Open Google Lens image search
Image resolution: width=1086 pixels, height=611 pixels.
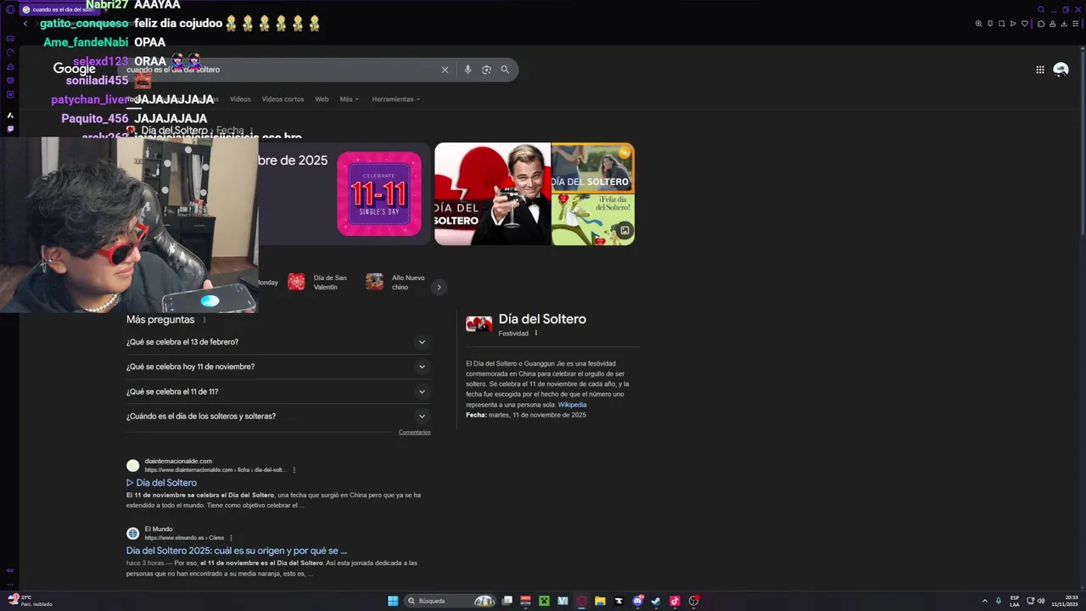[486, 70]
